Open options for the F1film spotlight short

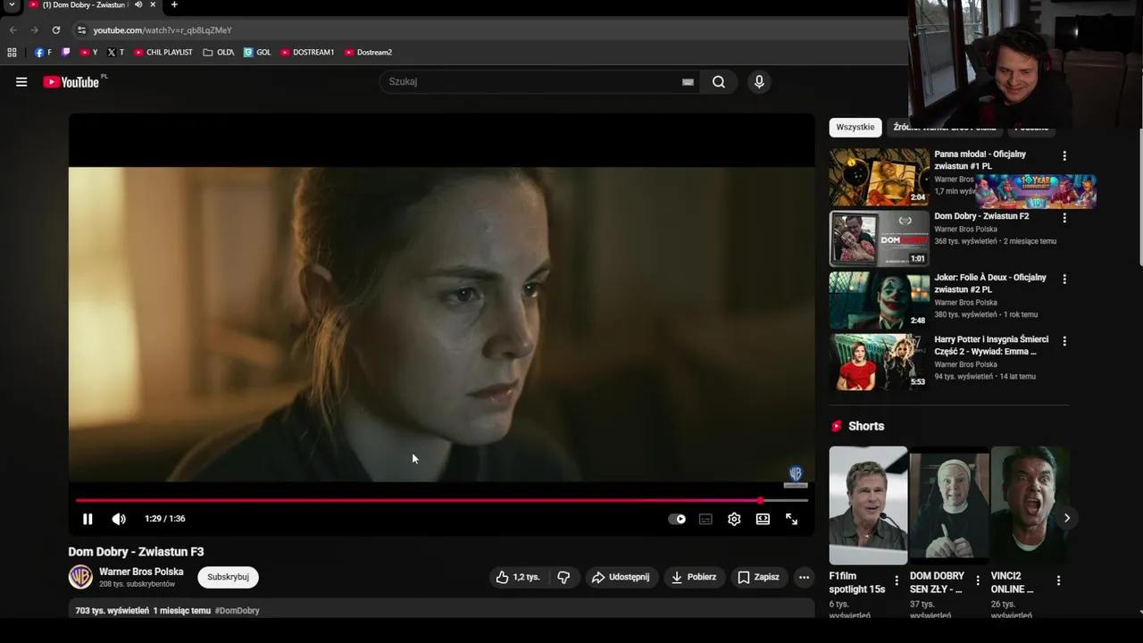tap(897, 580)
